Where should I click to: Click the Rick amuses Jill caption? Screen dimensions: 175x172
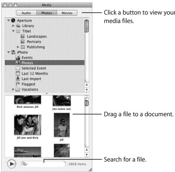[27, 107]
